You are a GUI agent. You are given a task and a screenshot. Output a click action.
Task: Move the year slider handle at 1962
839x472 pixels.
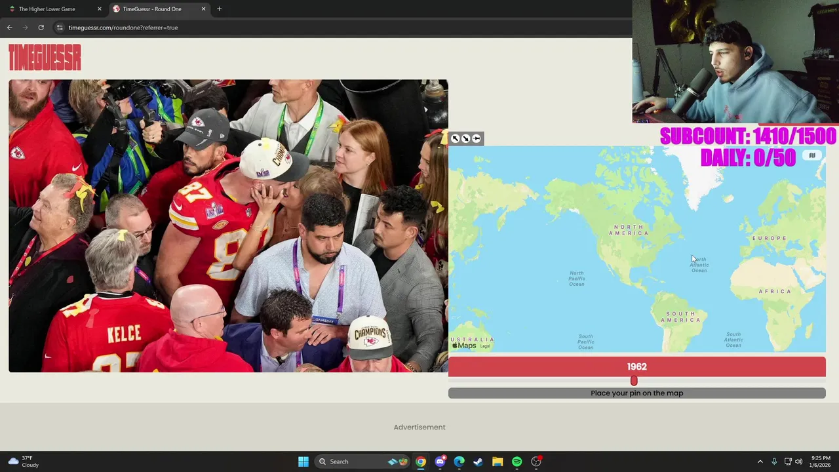[x=634, y=381]
